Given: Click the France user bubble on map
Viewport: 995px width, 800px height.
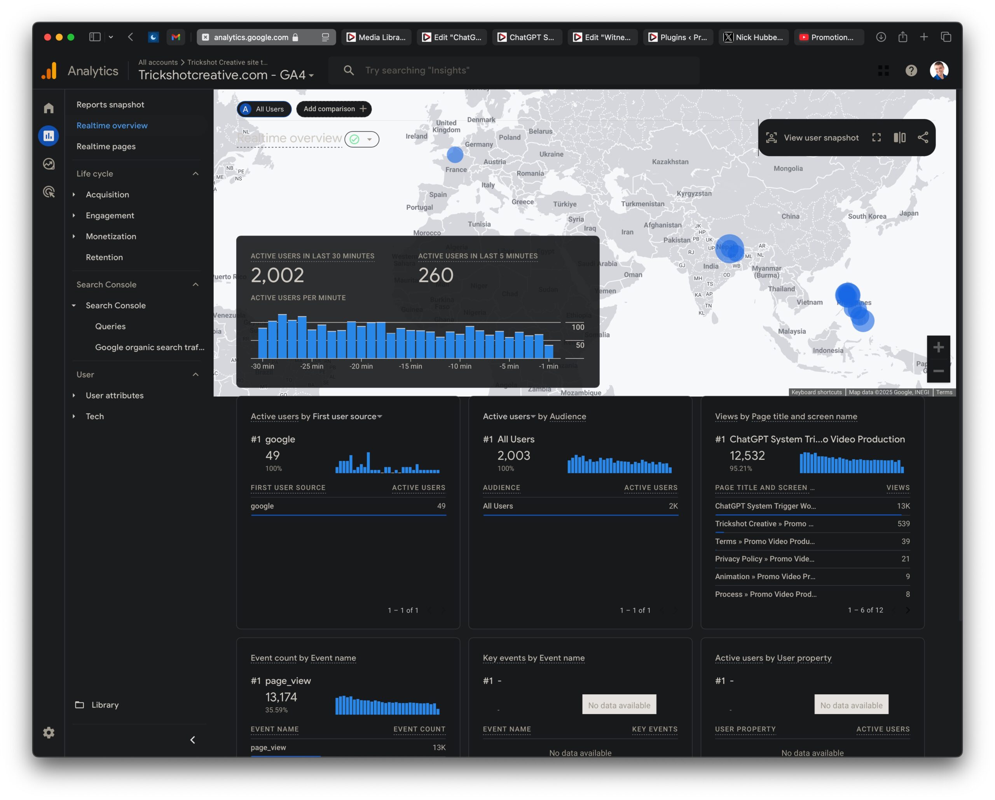Looking at the screenshot, I should (455, 155).
